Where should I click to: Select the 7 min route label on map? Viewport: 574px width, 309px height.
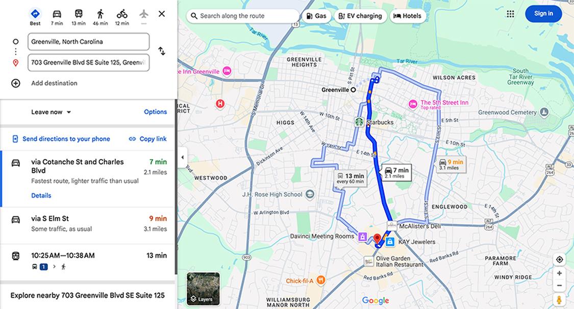click(x=397, y=172)
